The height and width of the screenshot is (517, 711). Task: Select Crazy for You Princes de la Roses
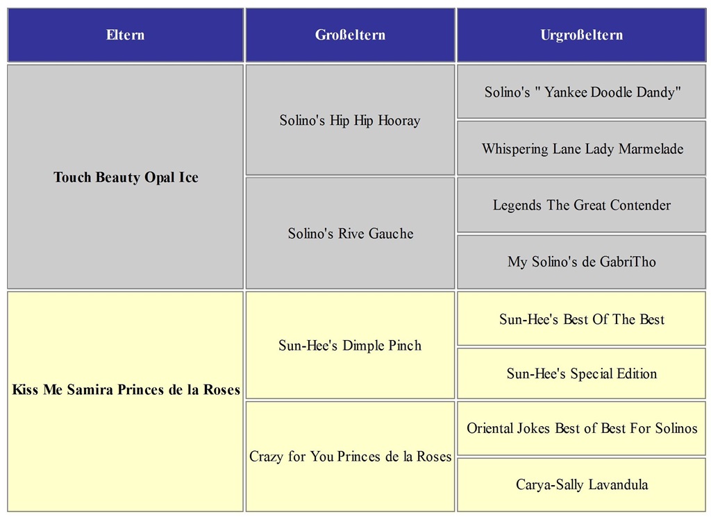350,457
